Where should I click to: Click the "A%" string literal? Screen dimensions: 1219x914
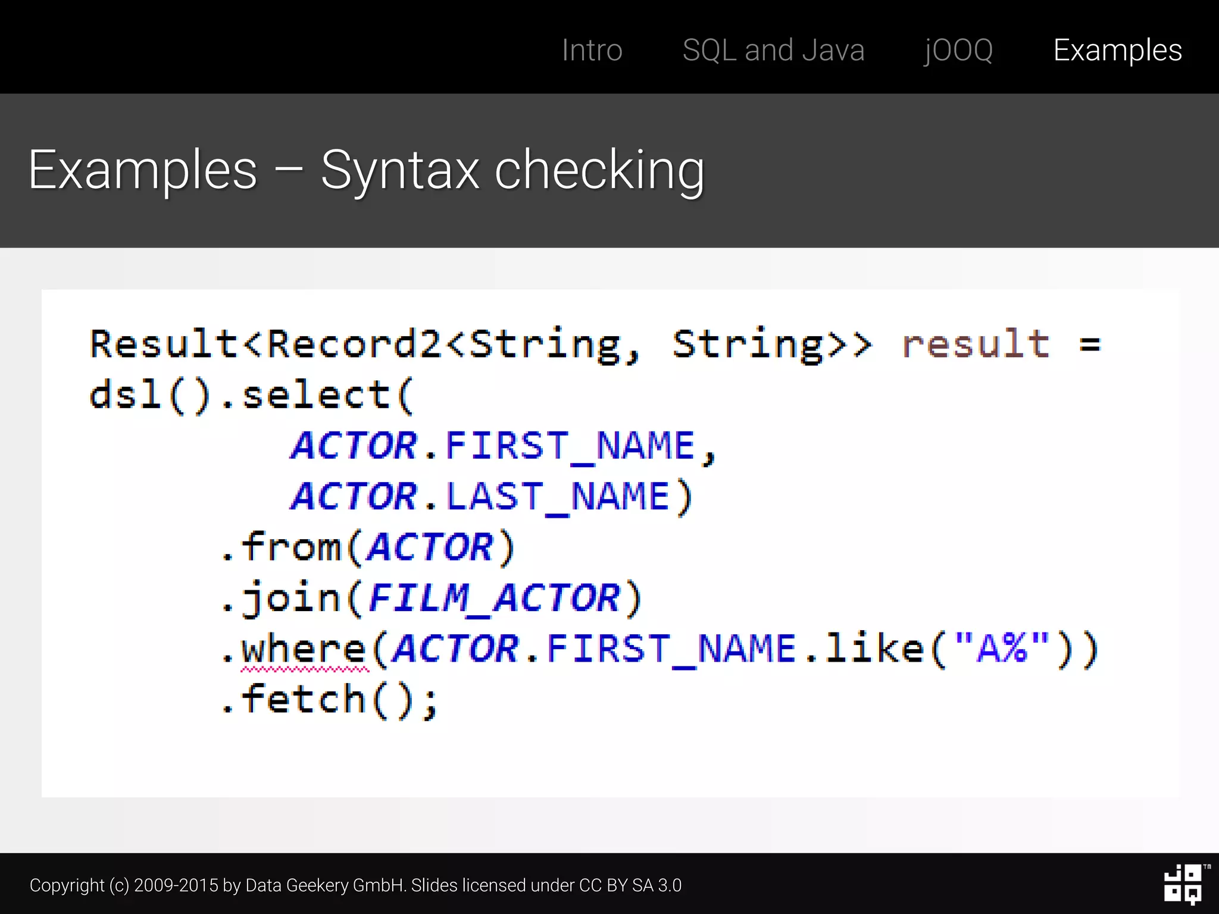[x=1001, y=647]
